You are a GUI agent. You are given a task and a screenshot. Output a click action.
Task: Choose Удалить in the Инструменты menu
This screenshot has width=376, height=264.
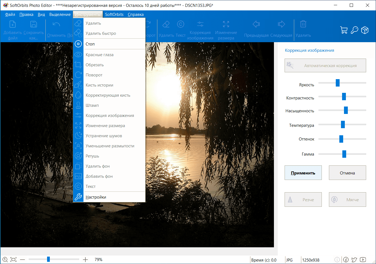(x=109, y=23)
